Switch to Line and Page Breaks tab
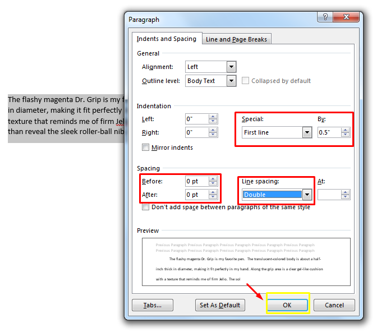377x332 pixels. pyautogui.click(x=236, y=39)
